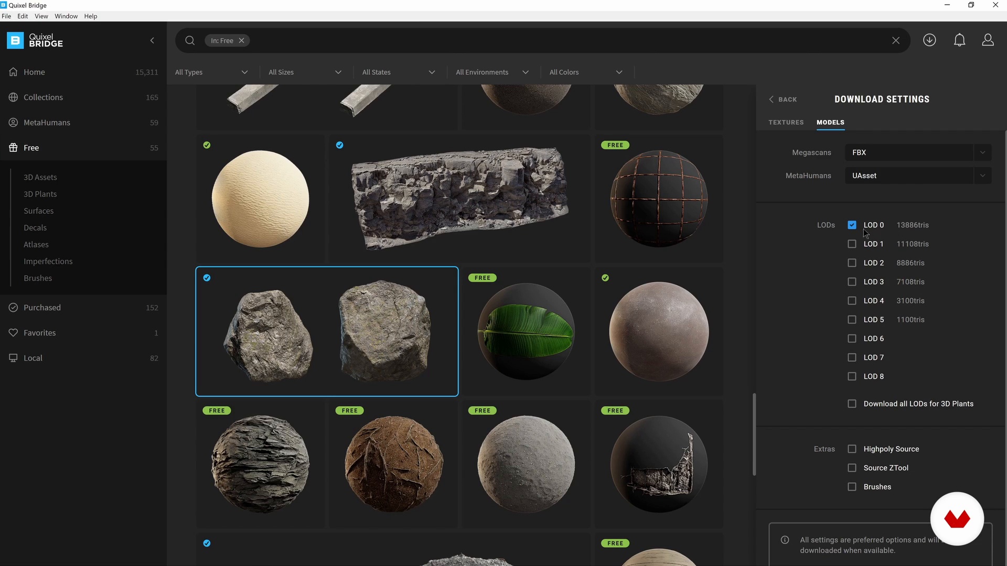Open All Sizes filter dropdown

point(305,72)
